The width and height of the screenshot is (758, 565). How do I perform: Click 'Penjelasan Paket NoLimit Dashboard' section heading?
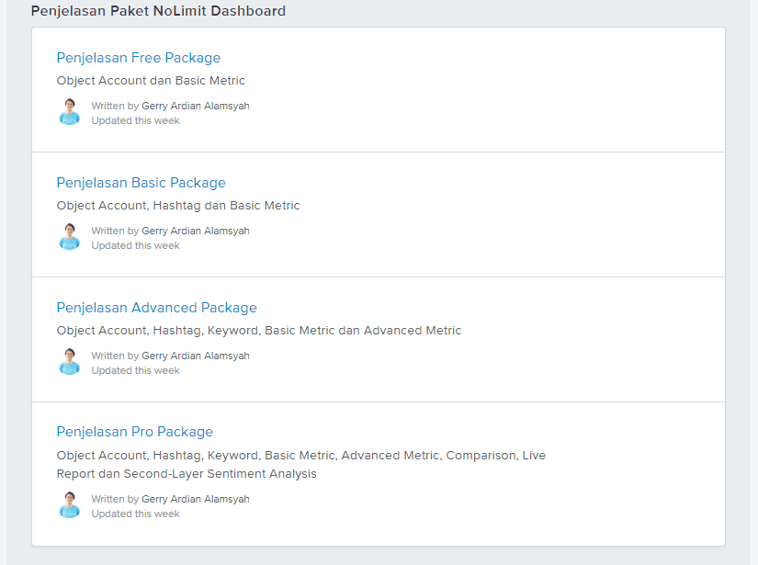point(158,11)
